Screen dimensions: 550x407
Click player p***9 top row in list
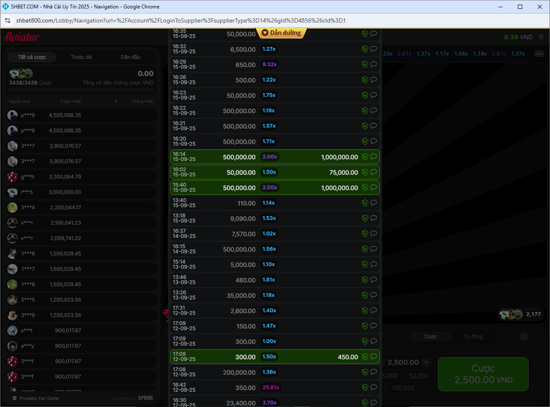tap(79, 115)
